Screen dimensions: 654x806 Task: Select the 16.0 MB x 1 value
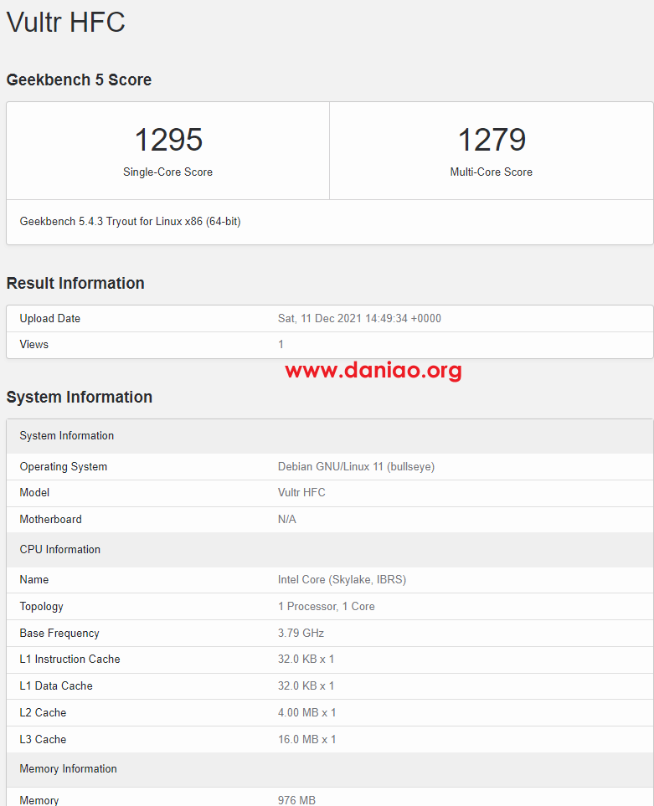coord(307,739)
